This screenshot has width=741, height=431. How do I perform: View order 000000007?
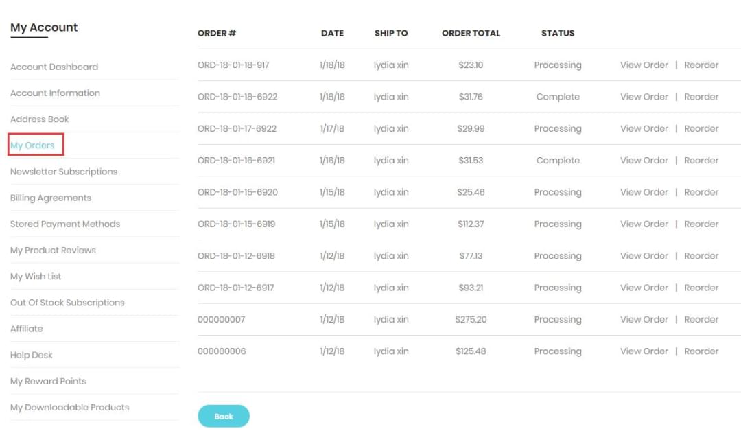pyautogui.click(x=644, y=319)
